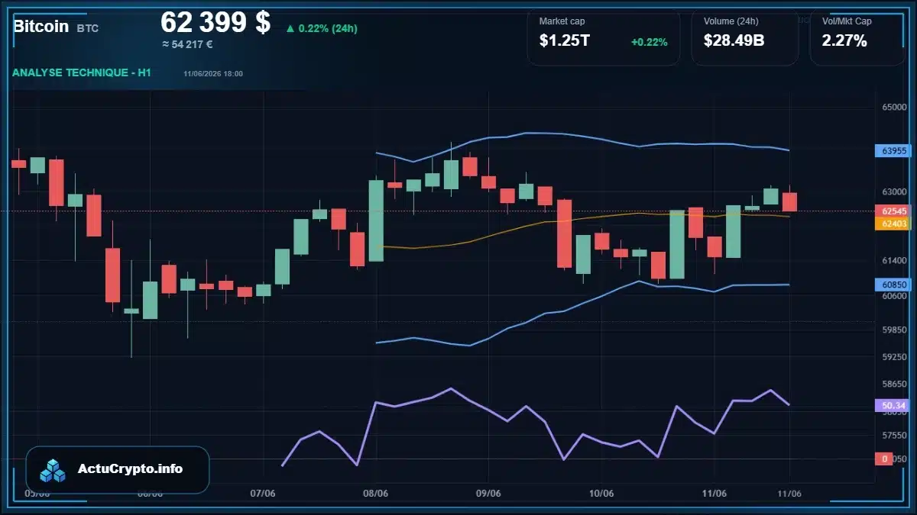Select the ANALYSE TECHNIQUE - H1 heading

coord(82,72)
